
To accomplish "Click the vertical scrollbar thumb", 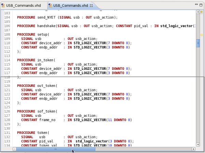I will [x=198, y=43].
